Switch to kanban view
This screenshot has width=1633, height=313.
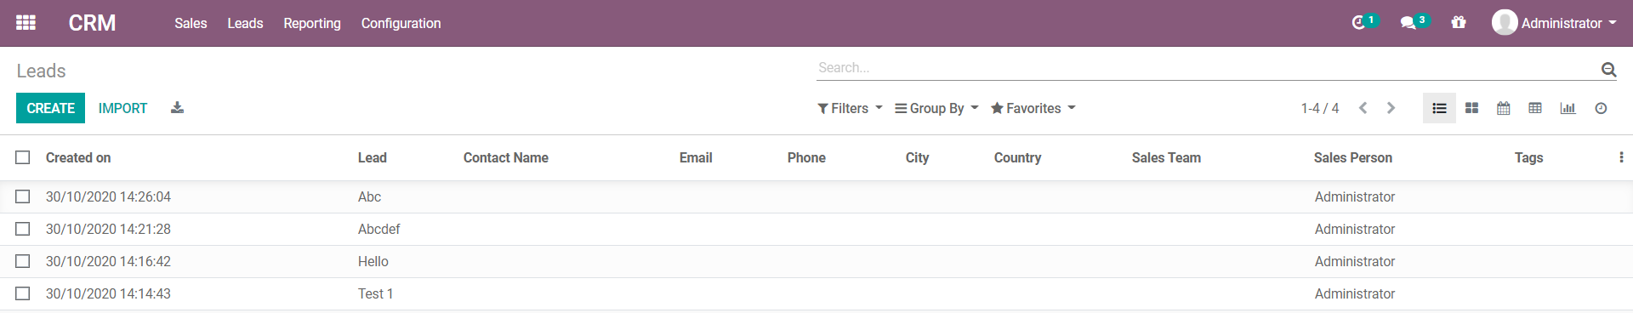1471,108
